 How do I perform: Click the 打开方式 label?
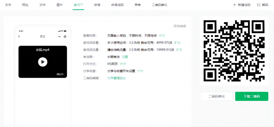(x=90, y=64)
